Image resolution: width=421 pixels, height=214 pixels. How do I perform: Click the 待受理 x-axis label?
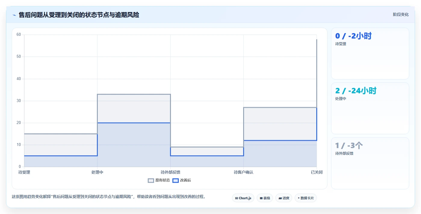[24, 172]
